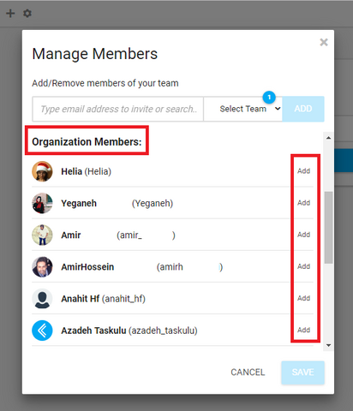Image resolution: width=353 pixels, height=411 pixels.
Task: Click the blue ADD button
Action: click(x=303, y=109)
